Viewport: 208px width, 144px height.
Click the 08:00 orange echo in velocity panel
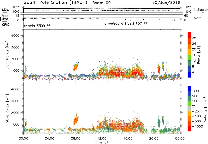pos(76,120)
